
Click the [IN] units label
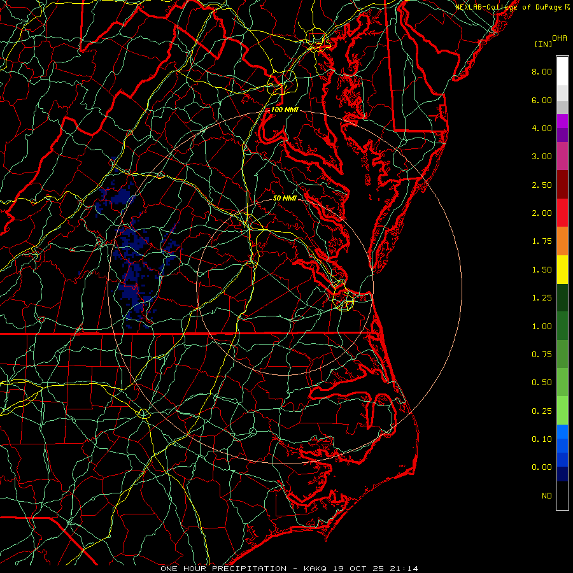[x=543, y=44]
